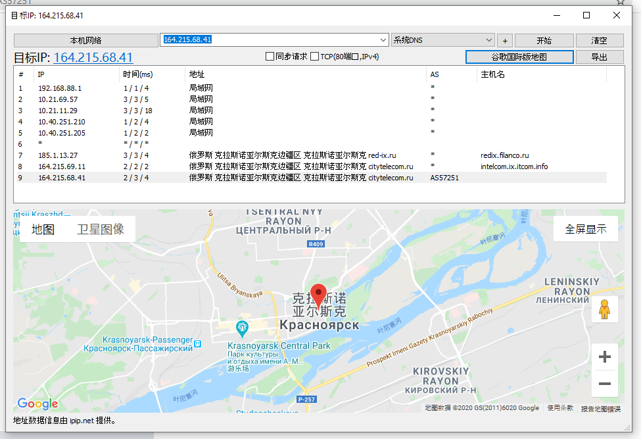Viewport: 641px width, 439px height.
Task: Switch to 卫星图像 satellite view
Action: tap(101, 229)
